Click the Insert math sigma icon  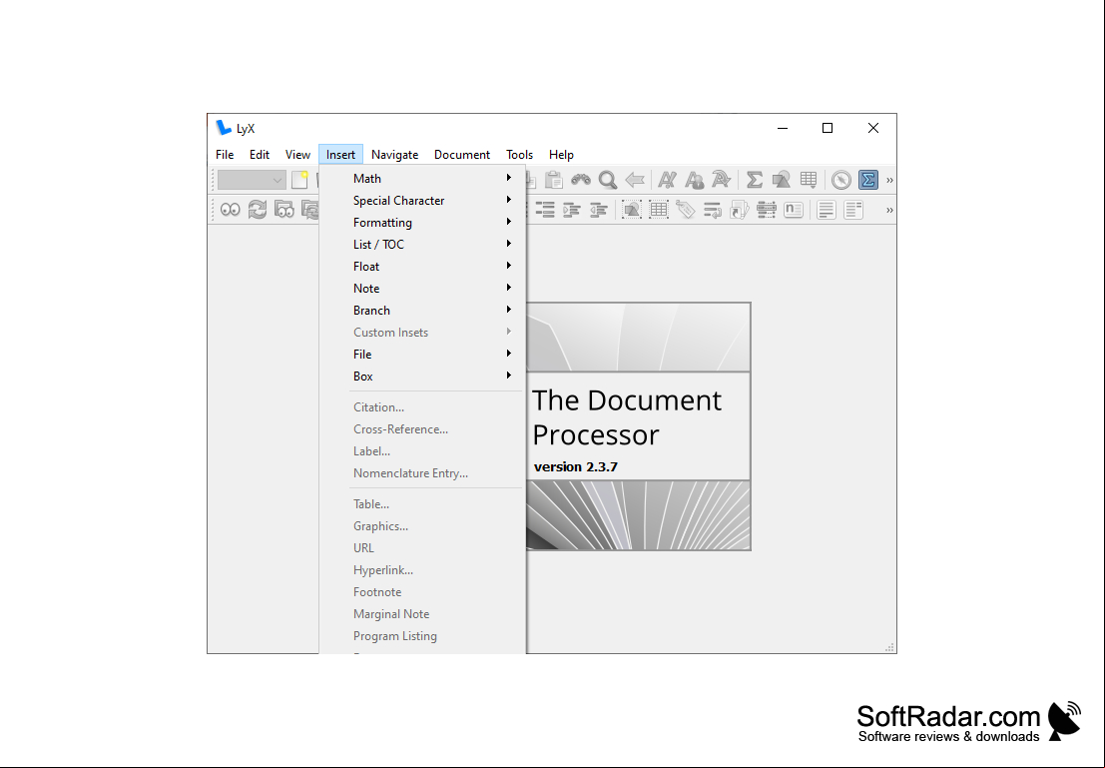(754, 180)
